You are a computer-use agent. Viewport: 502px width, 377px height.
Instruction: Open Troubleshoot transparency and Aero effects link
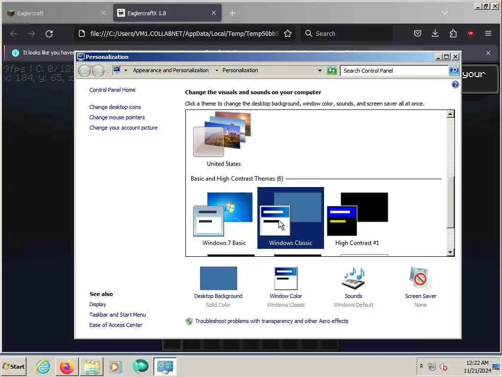[272, 321]
